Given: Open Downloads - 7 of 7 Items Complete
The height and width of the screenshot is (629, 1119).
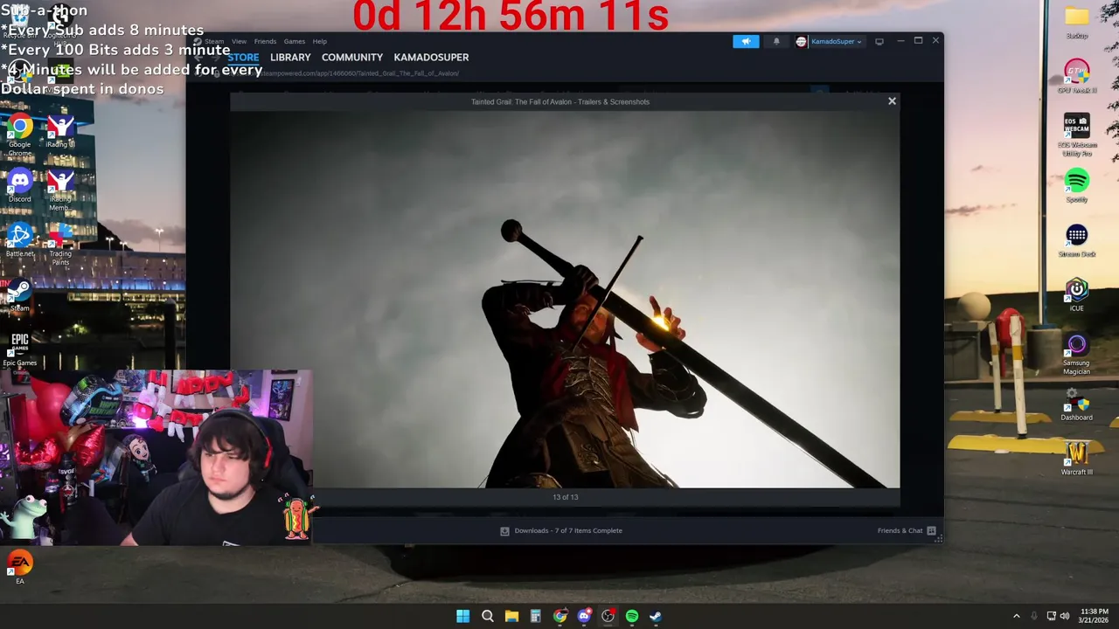Looking at the screenshot, I should [568, 530].
